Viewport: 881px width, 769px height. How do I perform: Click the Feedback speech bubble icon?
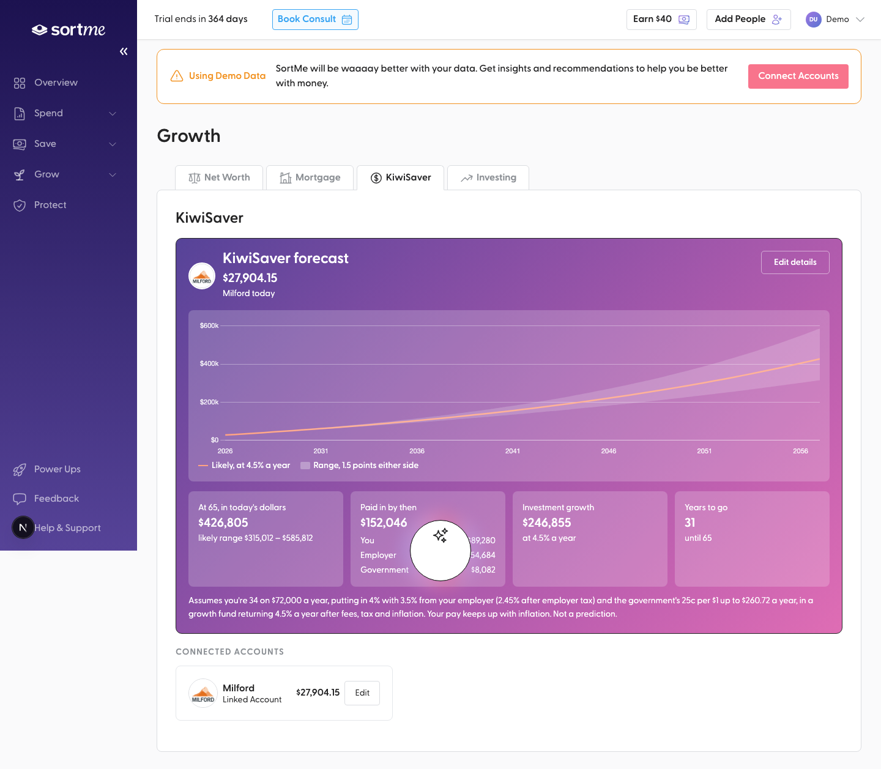point(20,499)
